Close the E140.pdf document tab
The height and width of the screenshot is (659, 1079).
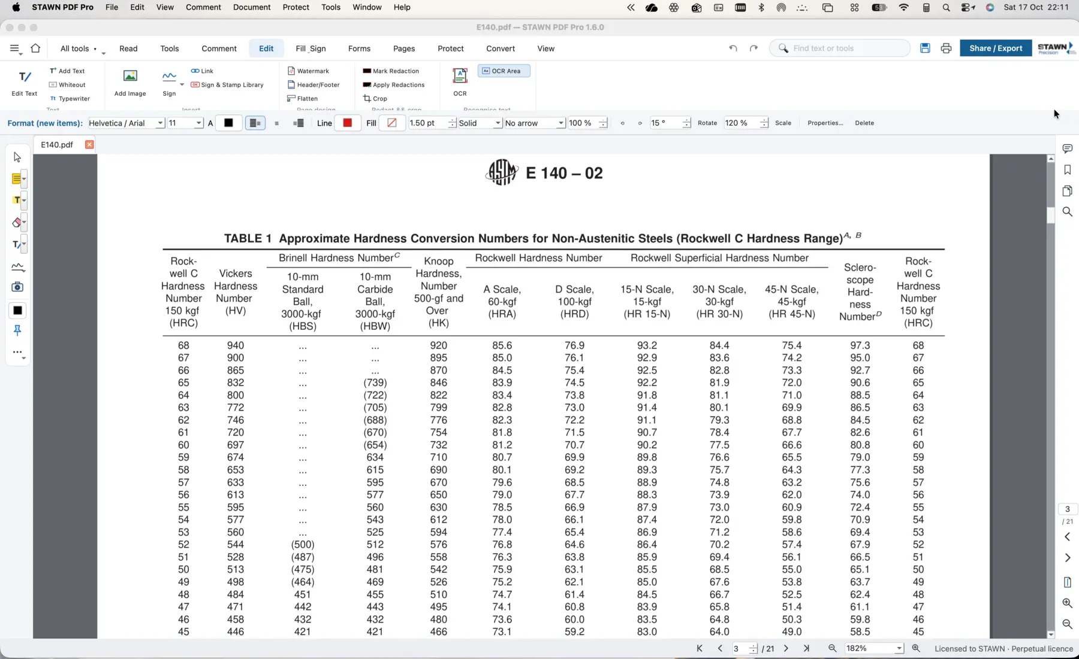coord(89,145)
